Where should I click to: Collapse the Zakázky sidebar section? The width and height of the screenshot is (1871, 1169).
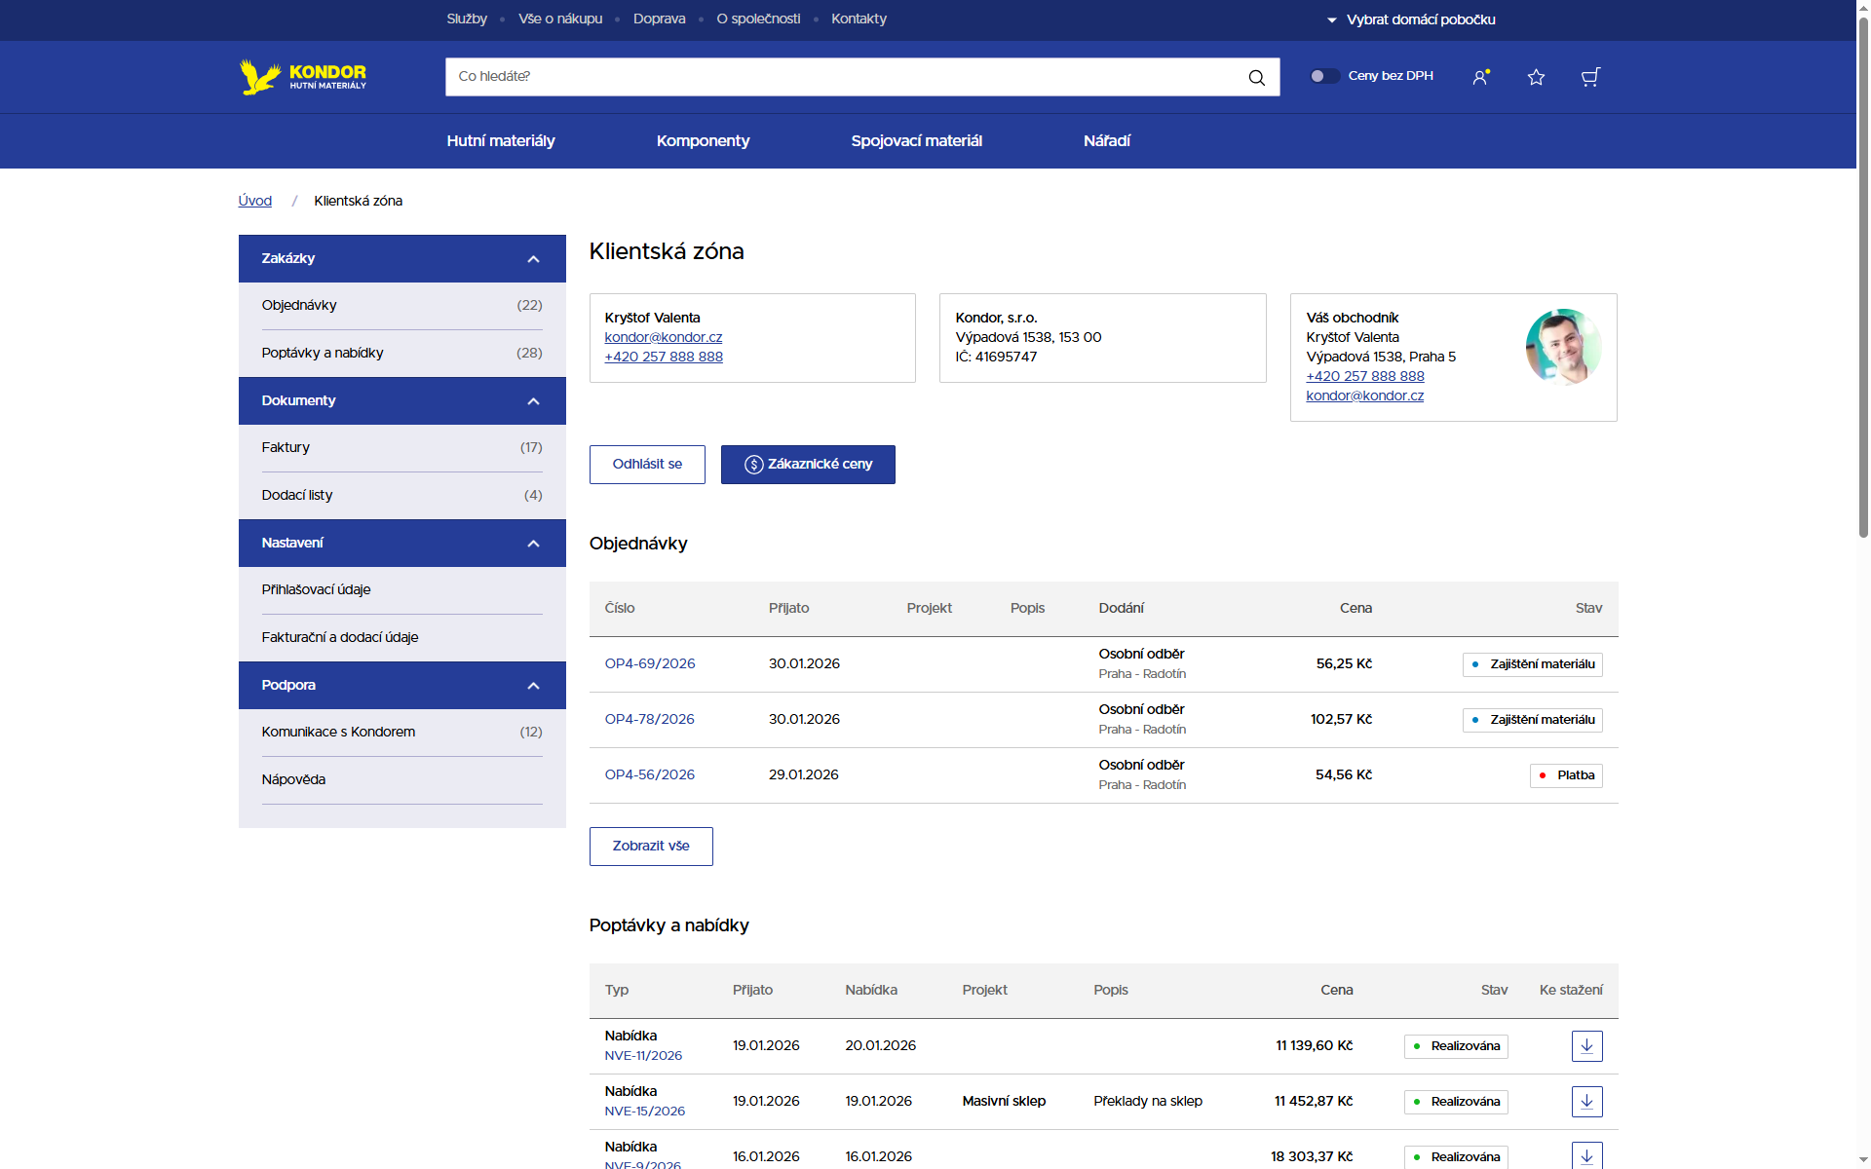(533, 259)
